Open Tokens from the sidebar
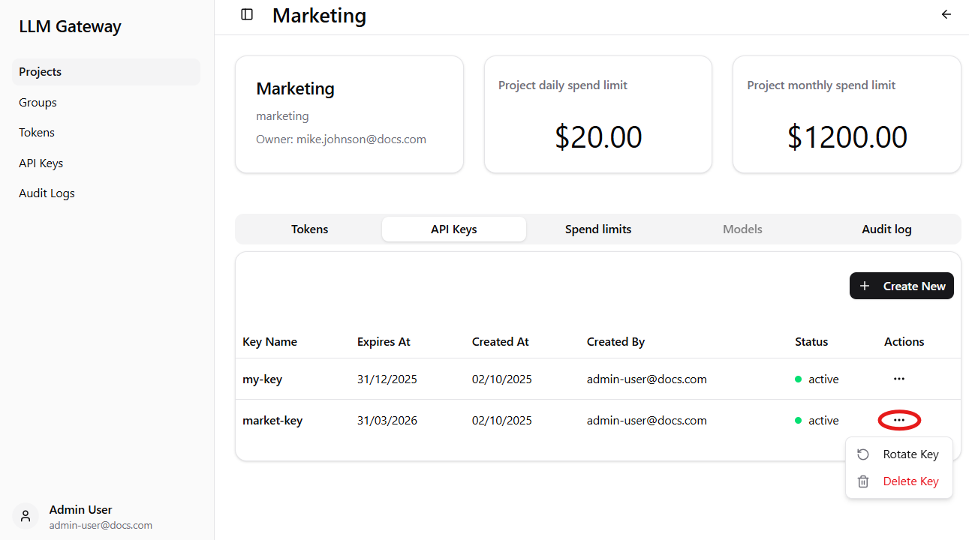The image size is (969, 540). [37, 133]
